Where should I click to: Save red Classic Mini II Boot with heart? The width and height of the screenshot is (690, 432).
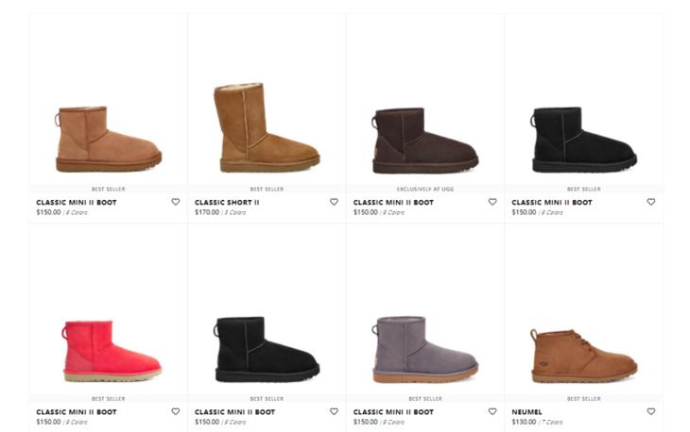tap(176, 411)
